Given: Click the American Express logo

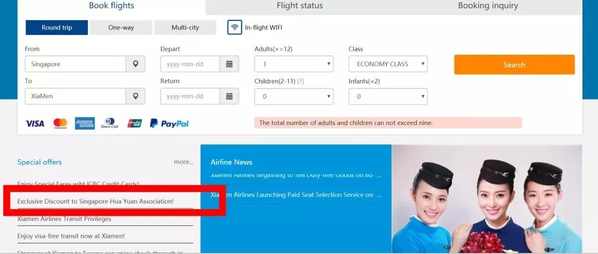Looking at the screenshot, I should tap(85, 123).
